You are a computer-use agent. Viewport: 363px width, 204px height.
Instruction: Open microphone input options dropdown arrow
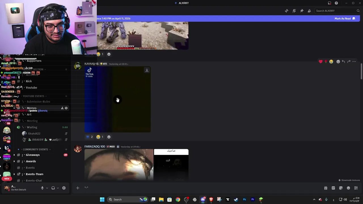click(x=47, y=188)
